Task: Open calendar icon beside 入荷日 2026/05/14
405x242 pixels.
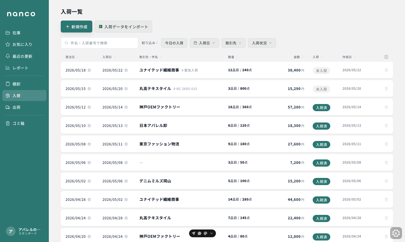Action: (x=126, y=107)
